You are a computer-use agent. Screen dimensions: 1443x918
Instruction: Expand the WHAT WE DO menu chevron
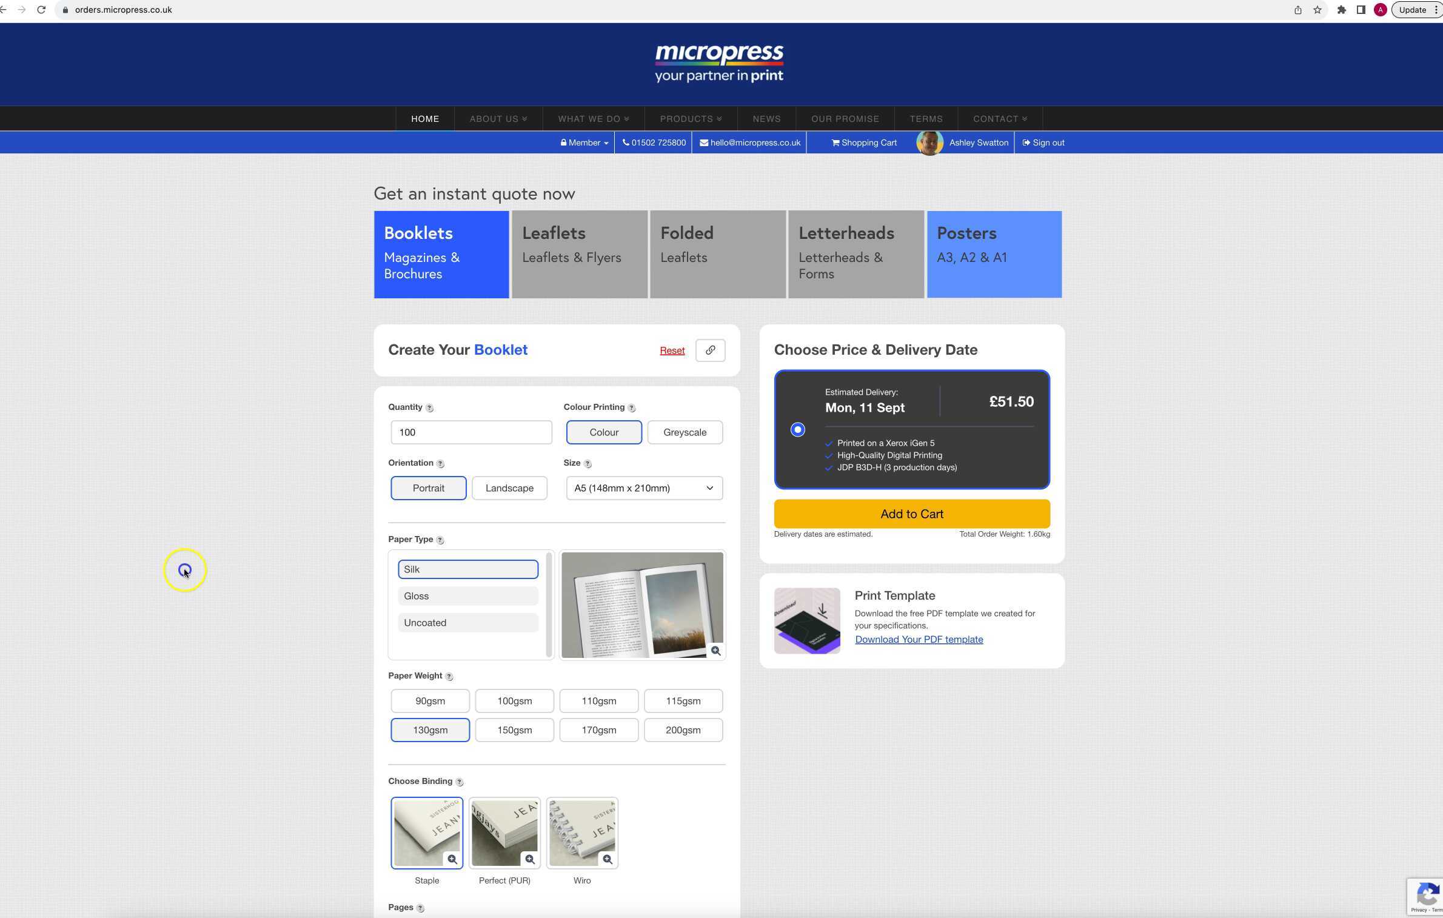(x=627, y=119)
